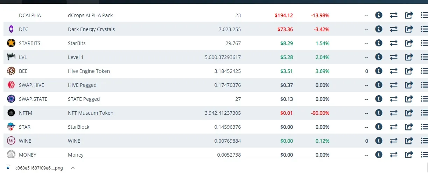Click the $194.12 value
Viewport: 428px width, 173px height.
click(284, 15)
